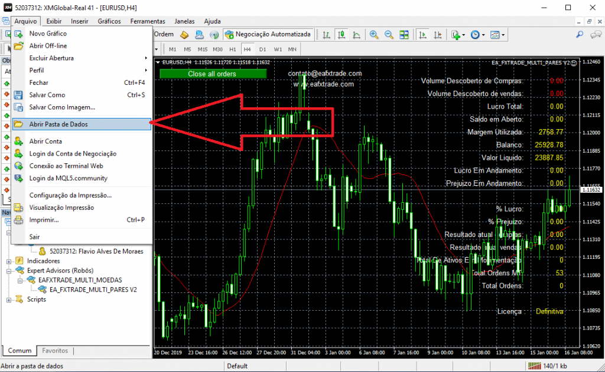Viewport: 605px width, 372px height.
Task: Click the Abrir Off-line folder icon
Action: pyautogui.click(x=18, y=46)
